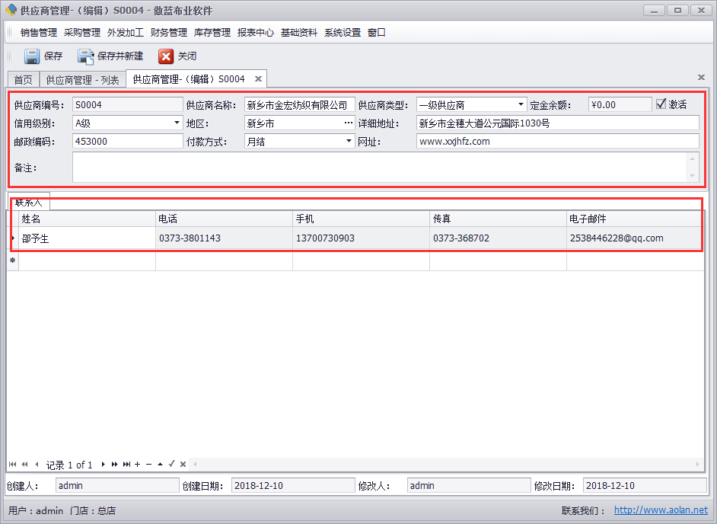
Task: Cancel the record edit with the ✗ icon
Action: click(182, 464)
